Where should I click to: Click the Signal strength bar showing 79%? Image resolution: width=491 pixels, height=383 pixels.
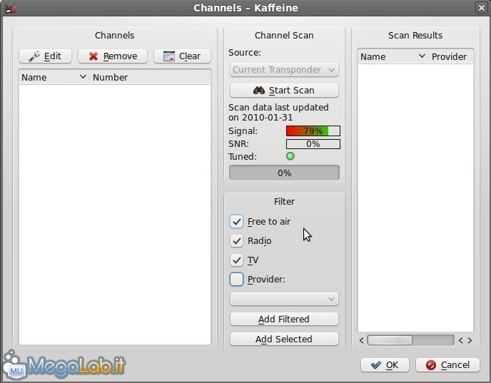tap(313, 131)
